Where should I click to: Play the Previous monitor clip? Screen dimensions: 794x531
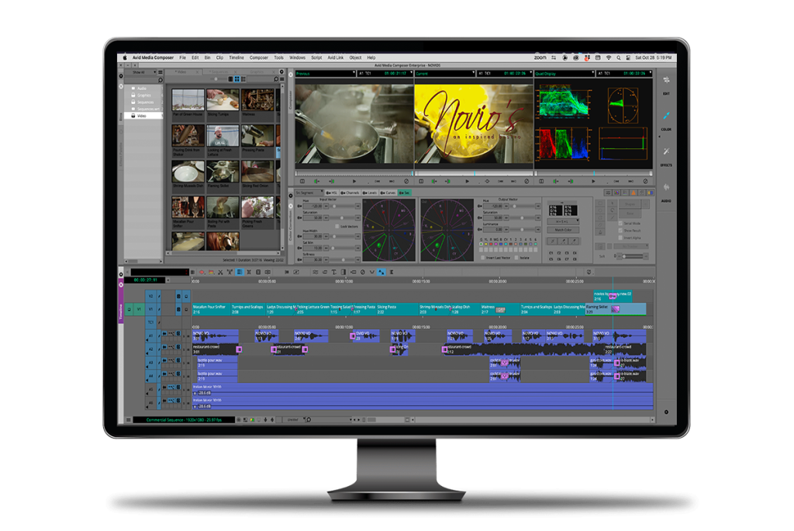tap(354, 181)
